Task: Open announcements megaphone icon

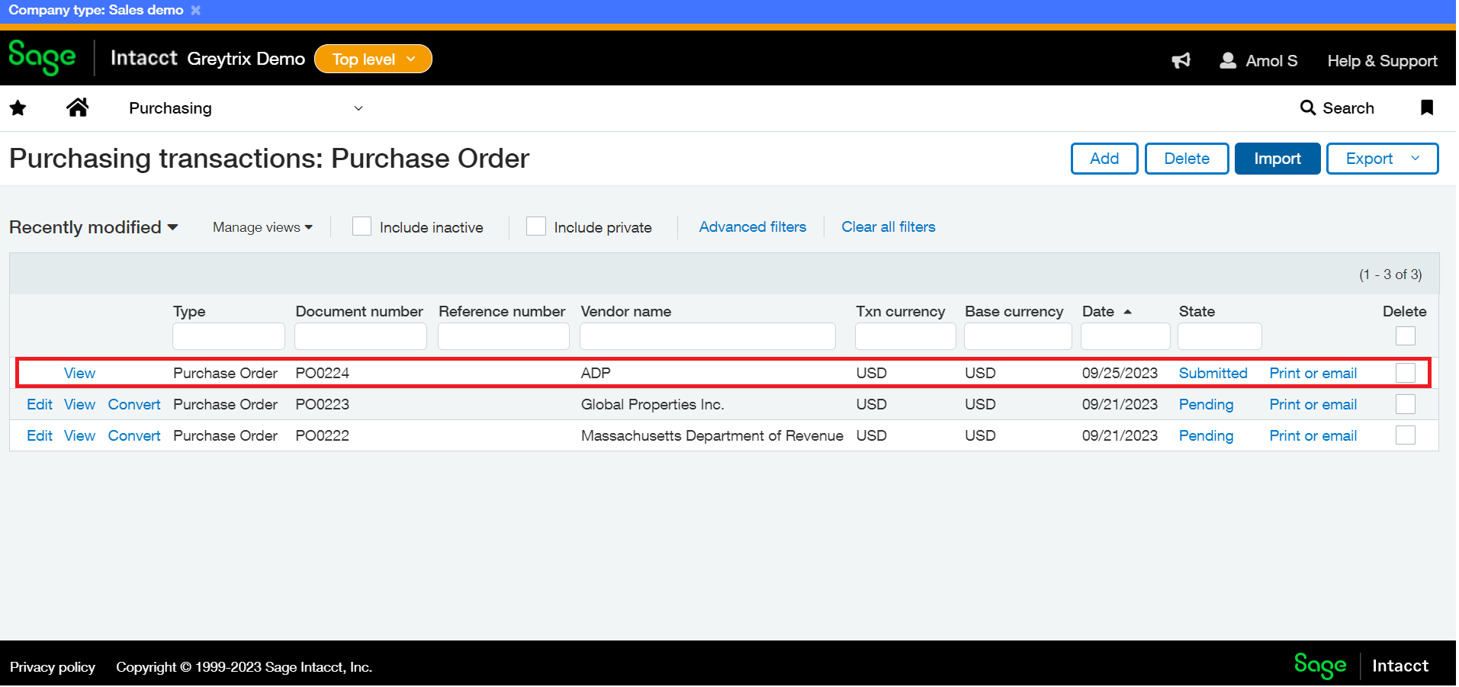Action: pos(1181,60)
